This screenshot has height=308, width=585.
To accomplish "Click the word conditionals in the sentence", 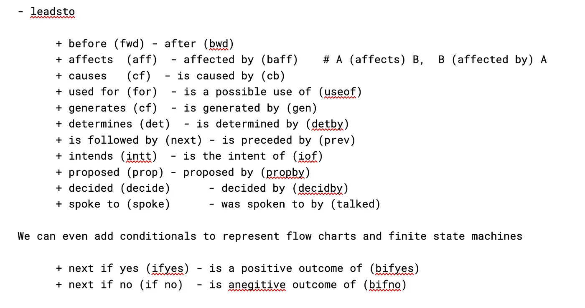I will [x=158, y=236].
